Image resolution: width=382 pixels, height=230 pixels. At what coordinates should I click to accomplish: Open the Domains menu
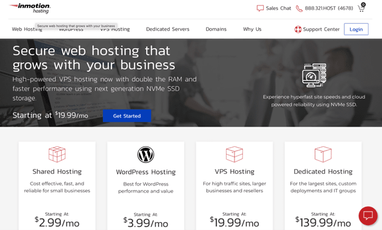tap(216, 29)
